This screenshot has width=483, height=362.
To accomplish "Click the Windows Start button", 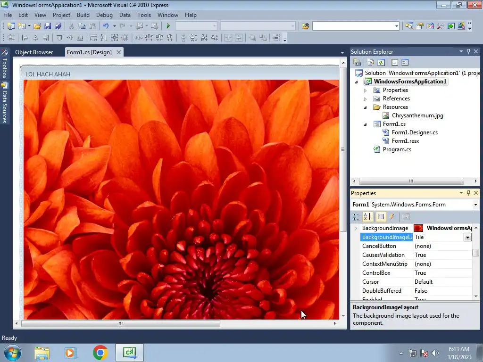I will click(13, 353).
